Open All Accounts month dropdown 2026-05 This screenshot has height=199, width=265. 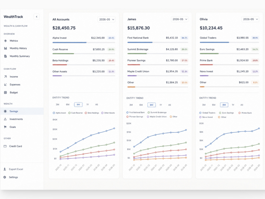tap(107, 19)
